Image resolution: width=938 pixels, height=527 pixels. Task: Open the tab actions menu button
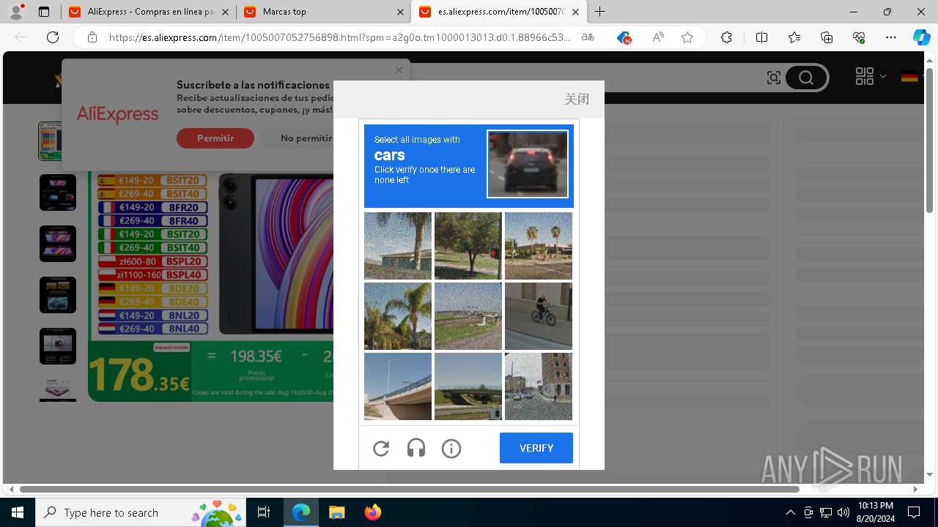coord(44,12)
